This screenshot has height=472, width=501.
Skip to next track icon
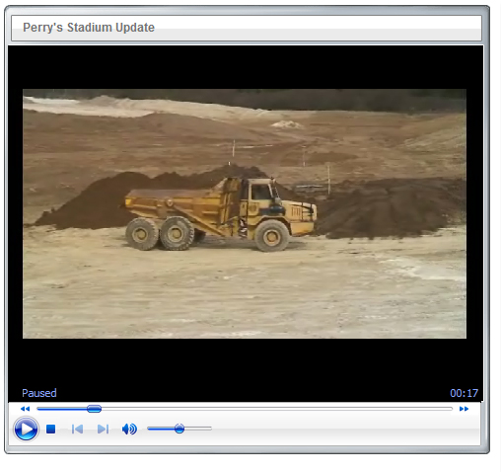[103, 429]
